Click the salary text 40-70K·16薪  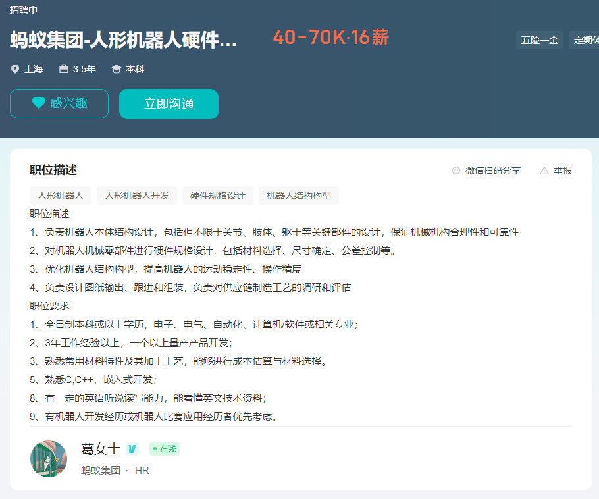click(331, 38)
